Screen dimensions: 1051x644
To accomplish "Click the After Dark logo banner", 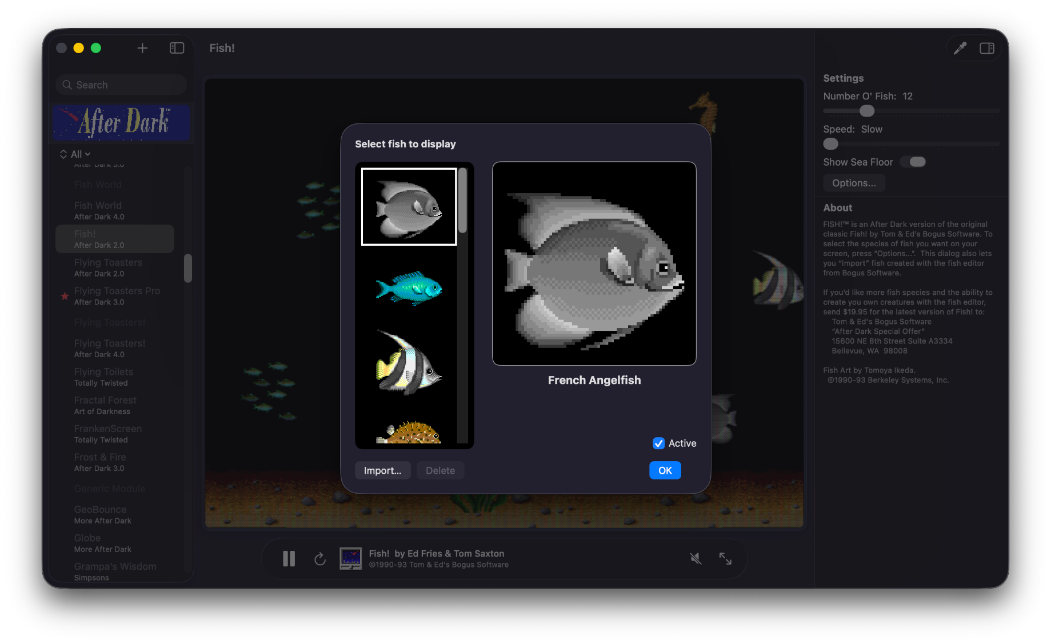I will click(x=121, y=122).
